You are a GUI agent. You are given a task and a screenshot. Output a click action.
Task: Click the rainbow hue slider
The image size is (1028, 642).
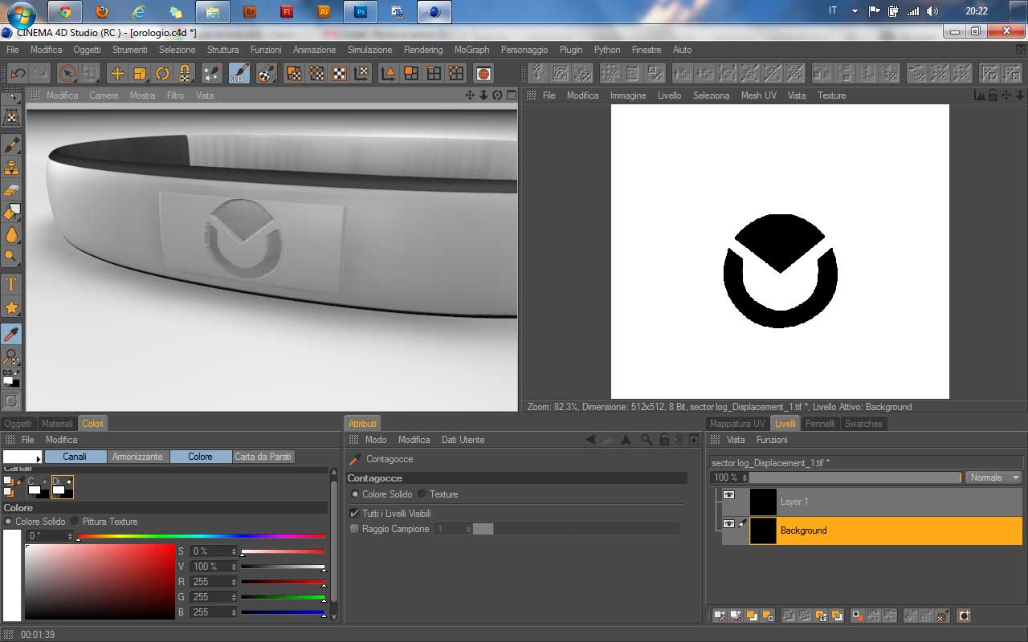202,536
